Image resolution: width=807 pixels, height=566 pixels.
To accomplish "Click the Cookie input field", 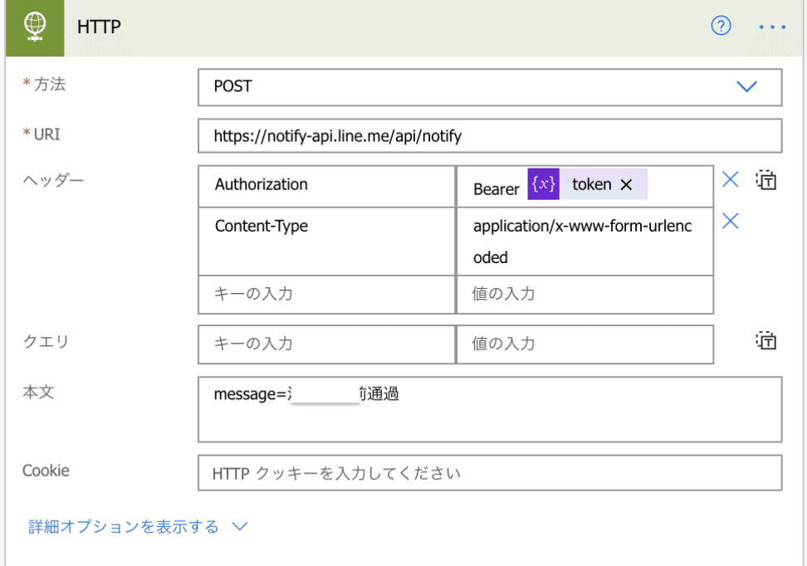I will [490, 473].
